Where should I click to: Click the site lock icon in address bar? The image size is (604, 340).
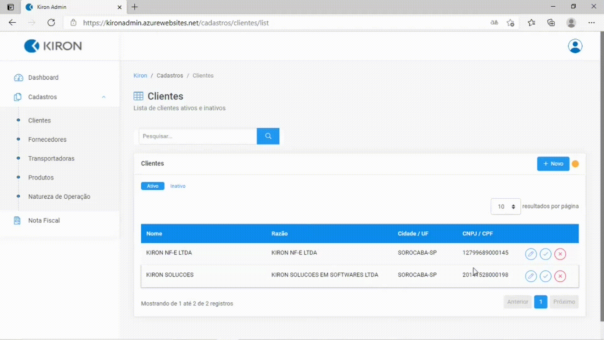(73, 23)
